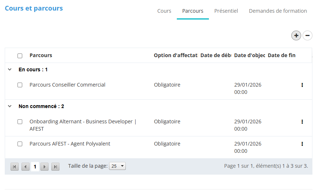Open actions menu for Parcours Conseiller Commercial
The height and width of the screenshot is (191, 319).
[x=302, y=85]
